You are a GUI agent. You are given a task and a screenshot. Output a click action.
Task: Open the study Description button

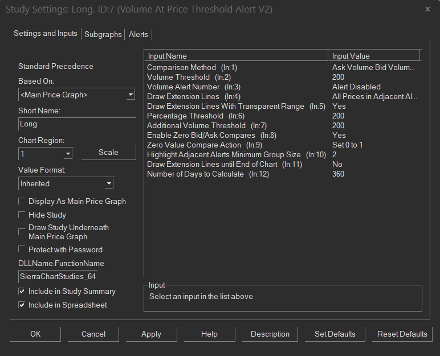coord(270,334)
